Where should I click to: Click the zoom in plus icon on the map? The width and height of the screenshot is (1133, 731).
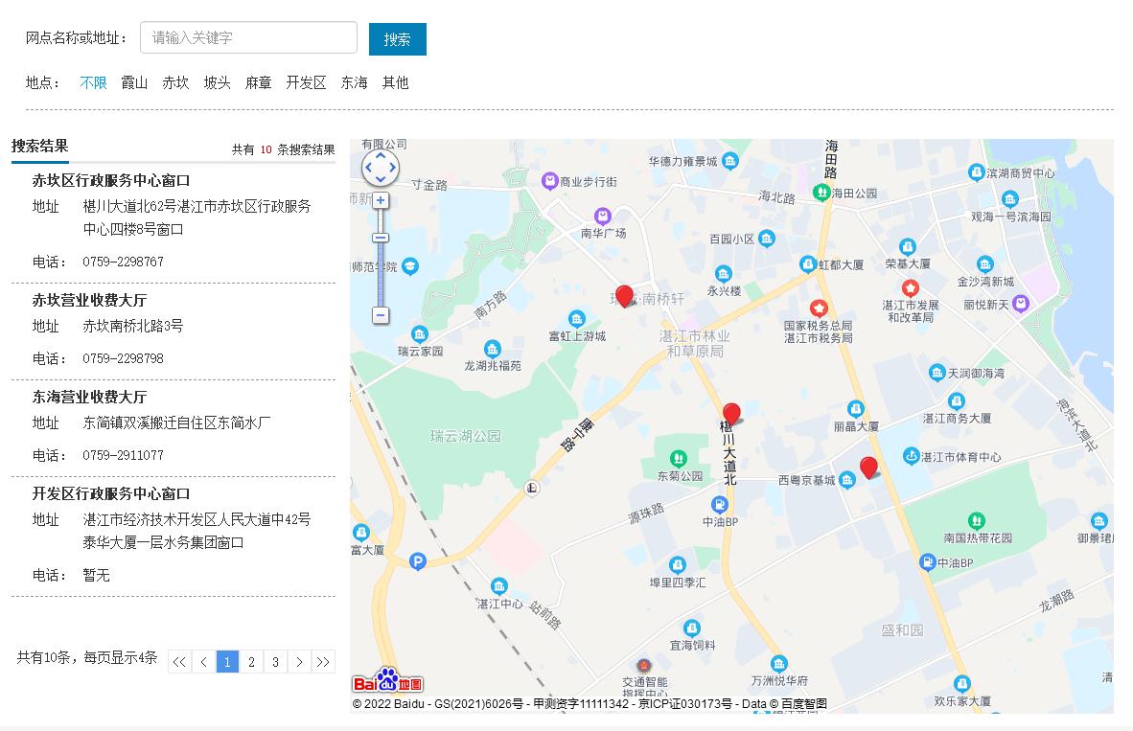click(x=381, y=200)
